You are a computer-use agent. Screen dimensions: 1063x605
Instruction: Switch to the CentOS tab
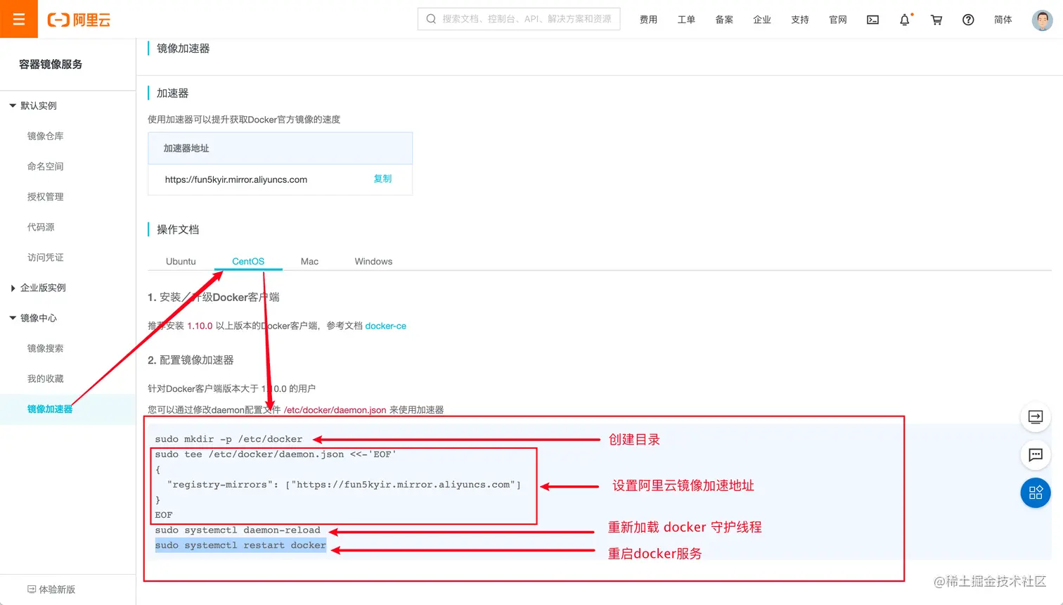[x=248, y=261]
